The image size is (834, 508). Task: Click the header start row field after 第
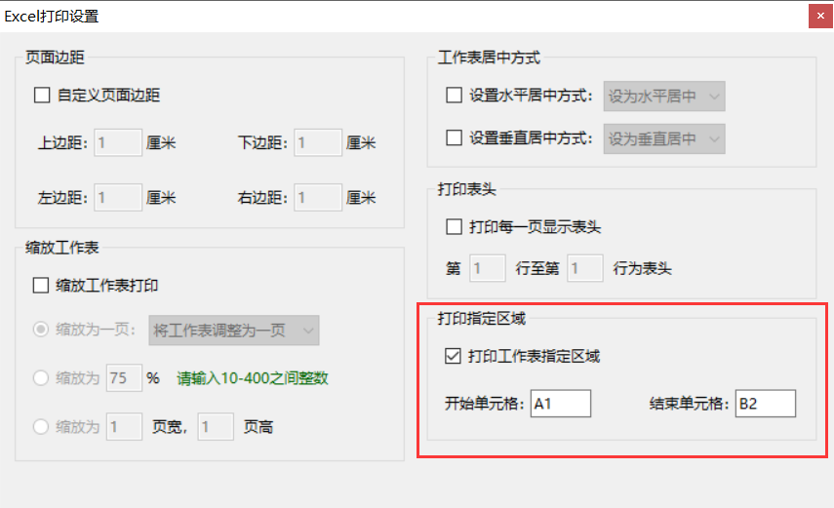point(487,268)
